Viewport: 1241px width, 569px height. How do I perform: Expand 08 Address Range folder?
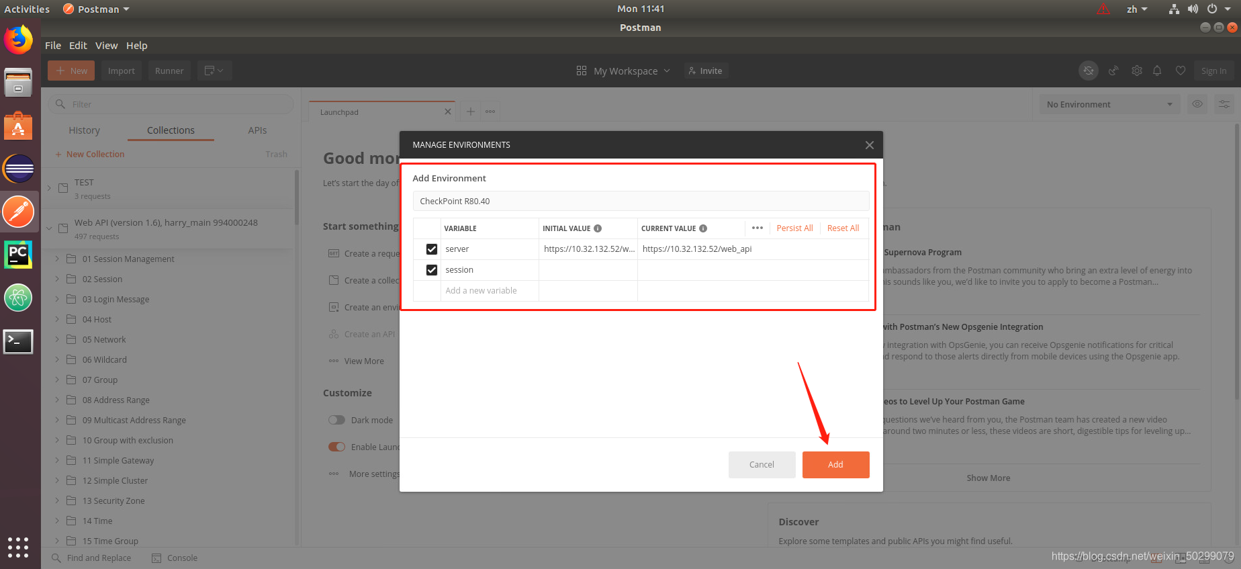point(57,400)
